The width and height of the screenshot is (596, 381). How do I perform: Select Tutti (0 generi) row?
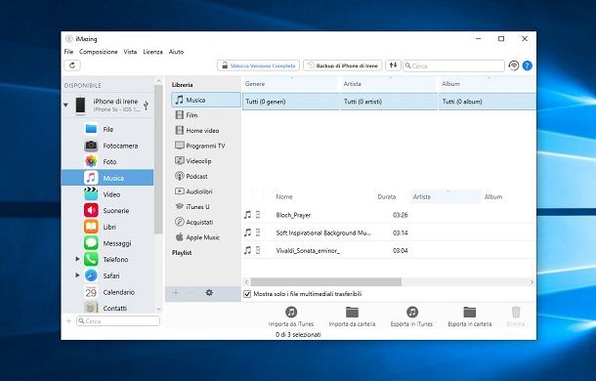291,102
